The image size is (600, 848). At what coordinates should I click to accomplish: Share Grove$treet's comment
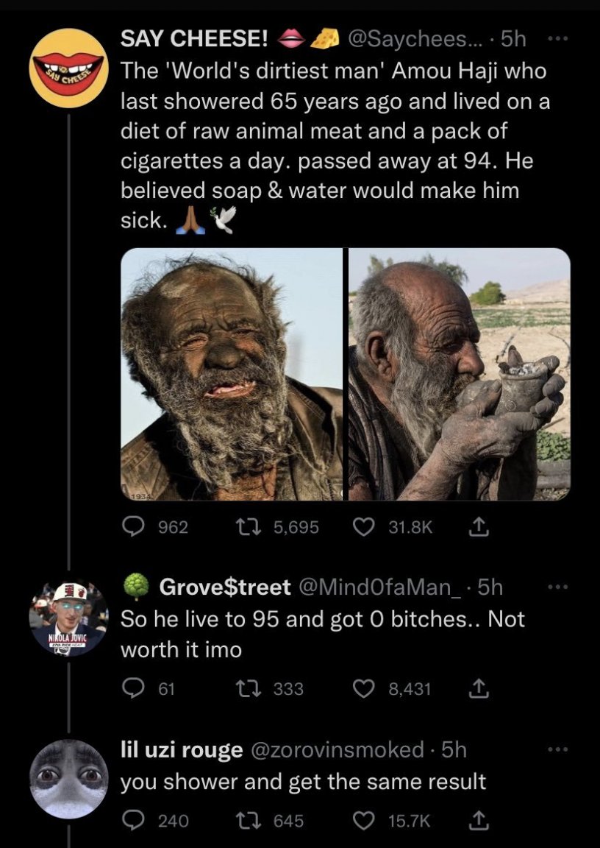click(x=476, y=689)
